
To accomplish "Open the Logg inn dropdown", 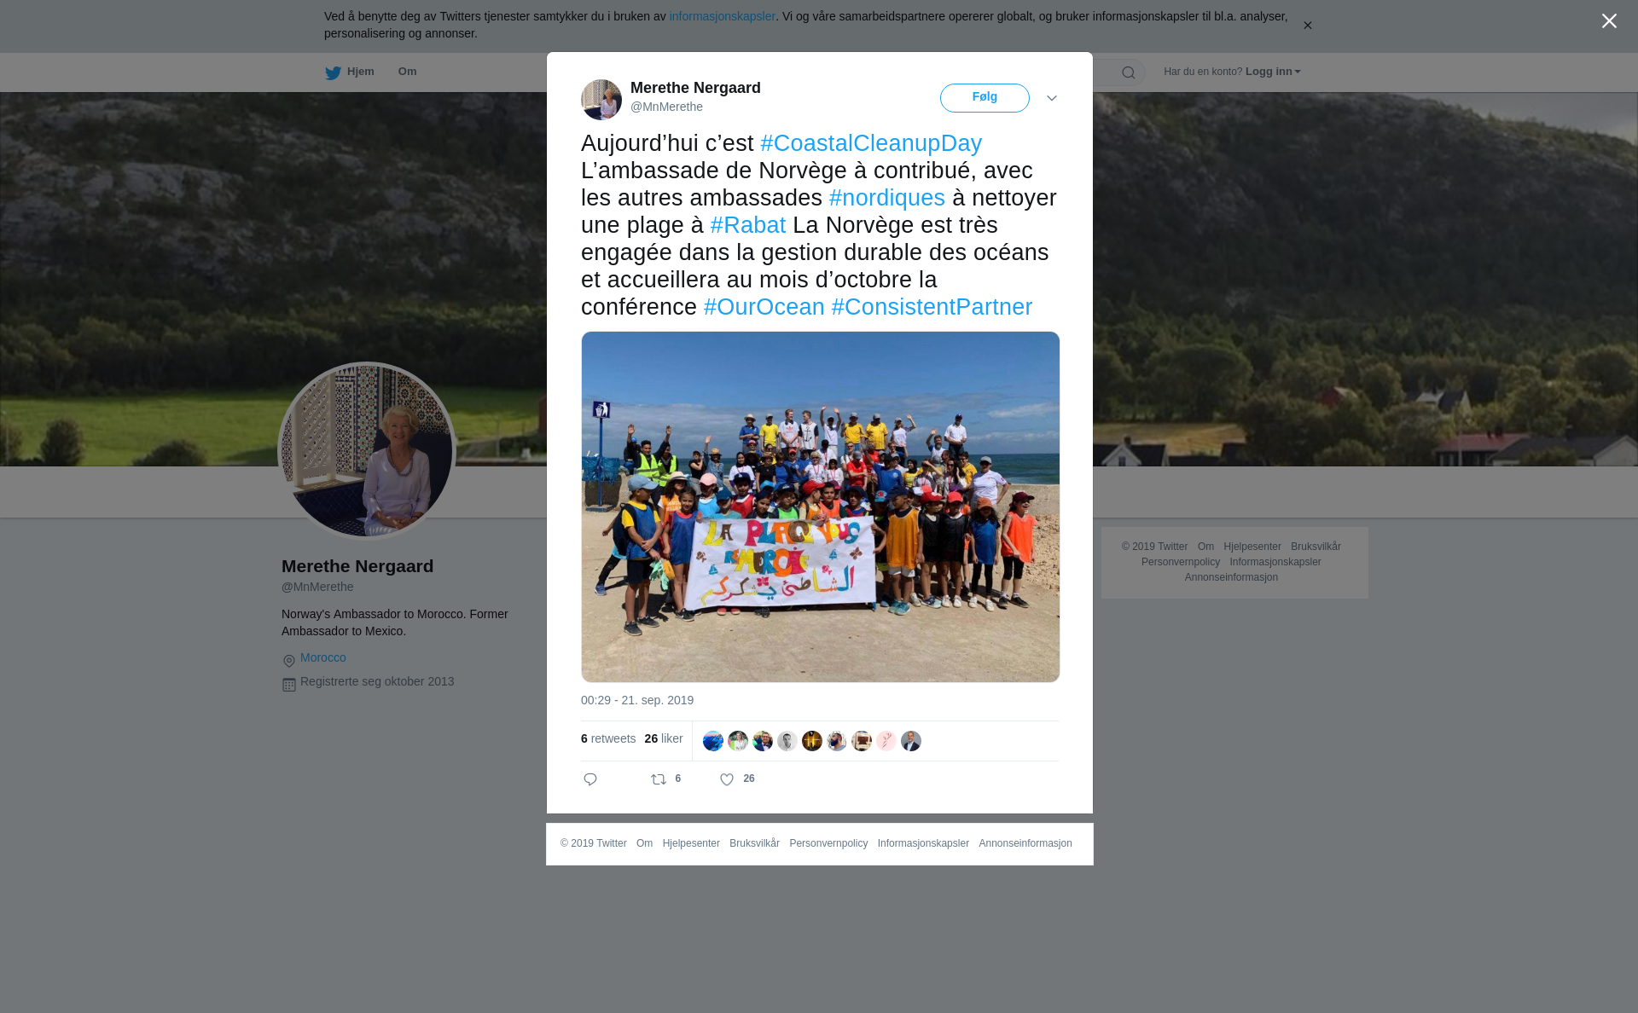I will pos(1273,72).
